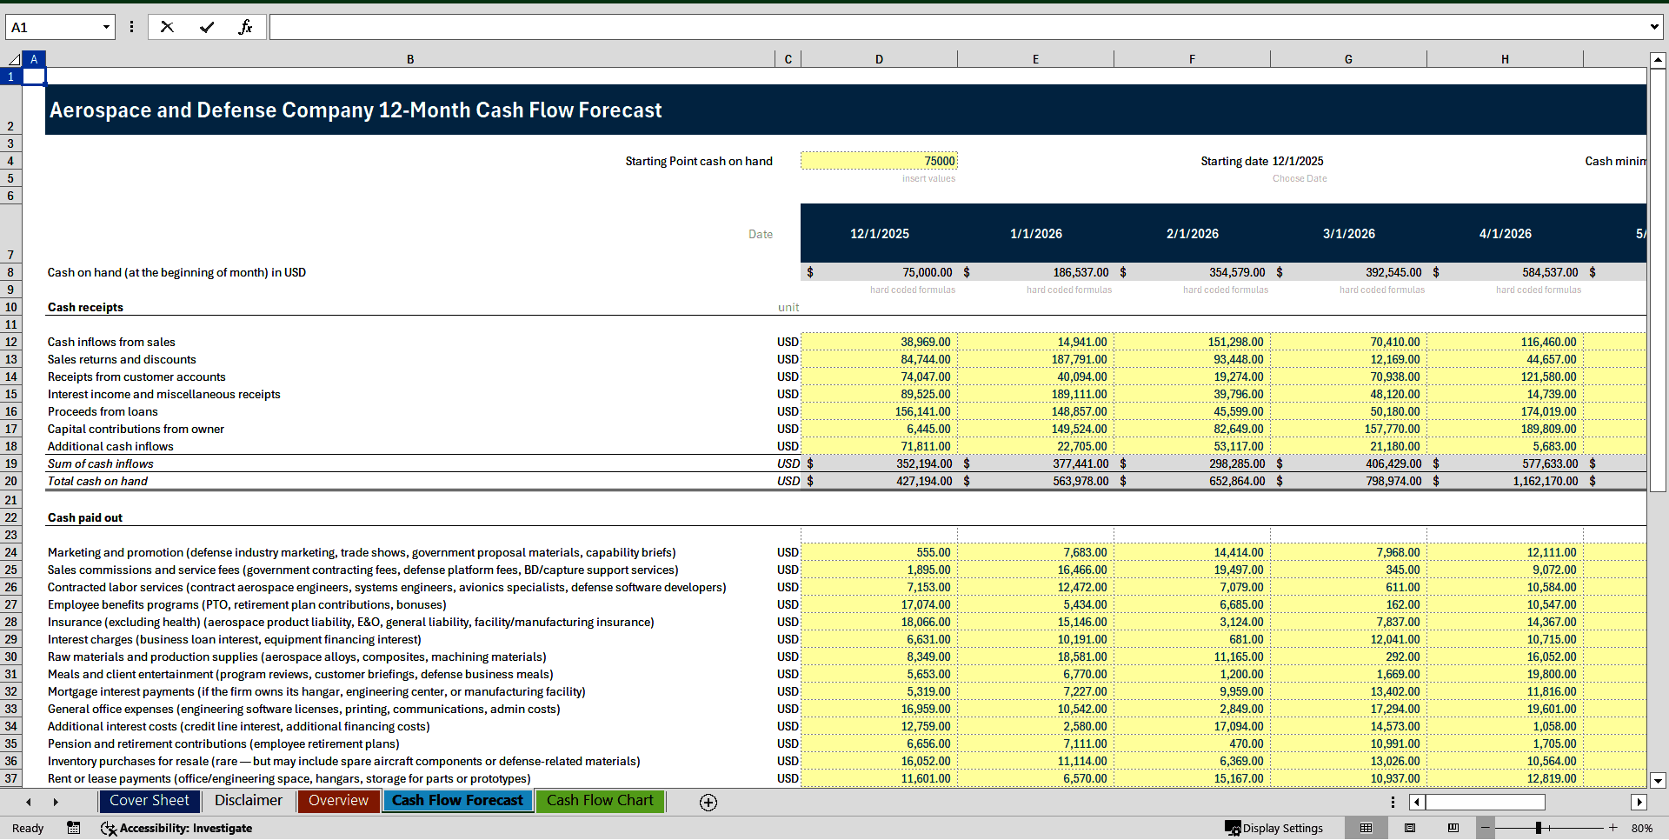Image resolution: width=1669 pixels, height=840 pixels.
Task: Click the Enter (checkmark) icon in formula bar
Action: [x=207, y=26]
